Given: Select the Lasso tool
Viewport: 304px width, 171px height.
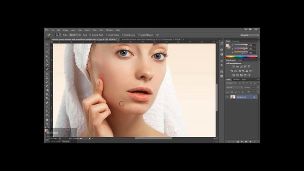Looking at the screenshot, I should pos(47,52).
